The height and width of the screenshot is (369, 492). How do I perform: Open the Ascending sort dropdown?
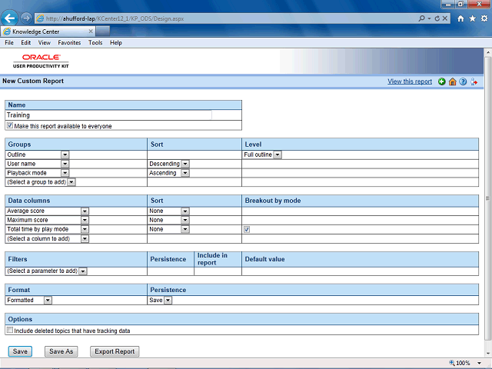[x=185, y=173]
